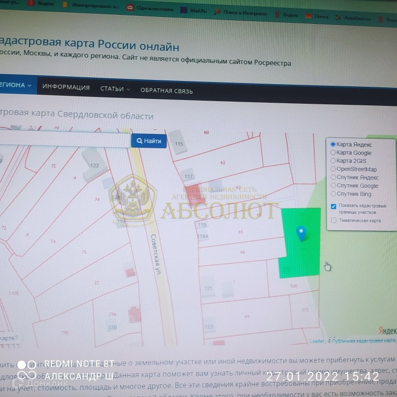Click parcel number 66 on the map
Viewport: 397px width, 397px height.
click(242, 252)
